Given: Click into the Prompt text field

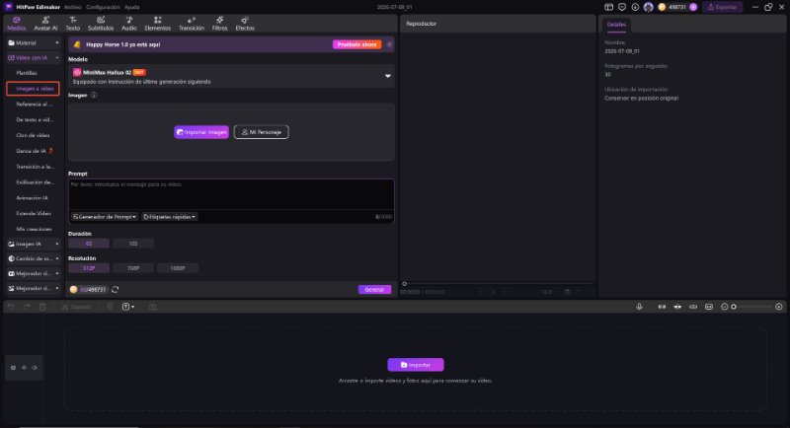Looking at the screenshot, I should [231, 194].
